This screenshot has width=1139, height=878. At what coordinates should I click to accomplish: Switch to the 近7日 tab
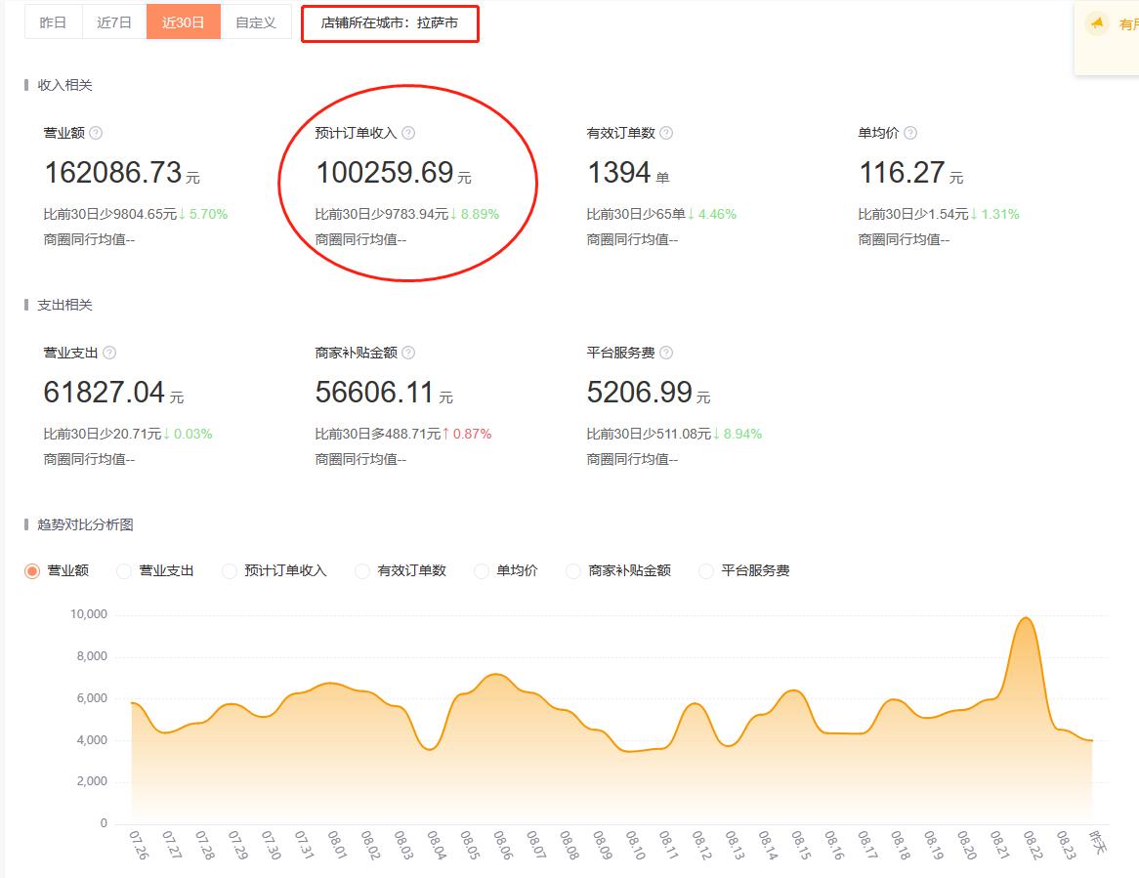point(114,22)
